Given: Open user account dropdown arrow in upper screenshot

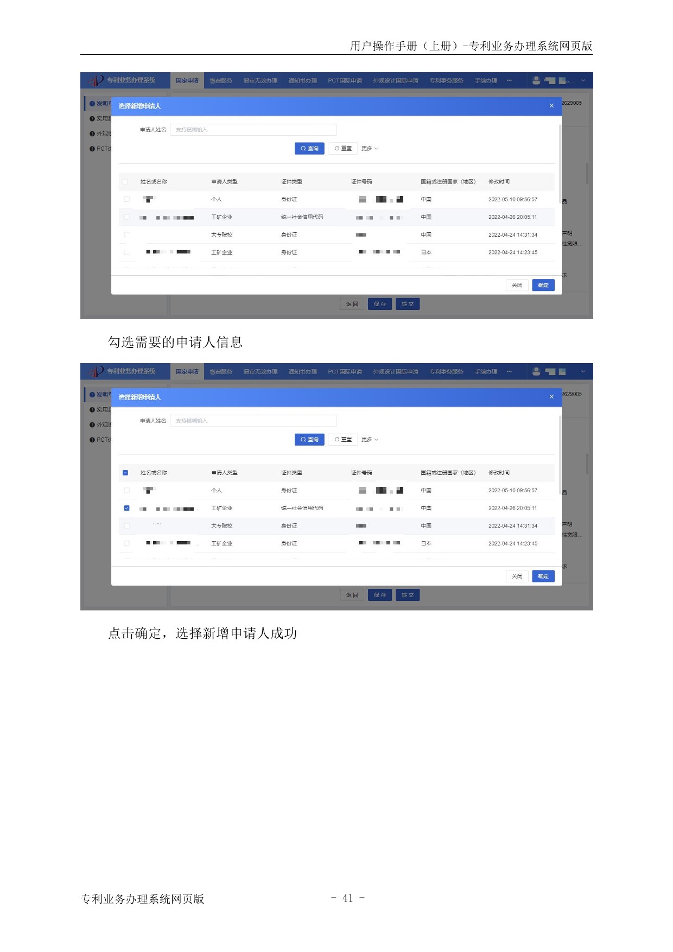Looking at the screenshot, I should tap(583, 80).
